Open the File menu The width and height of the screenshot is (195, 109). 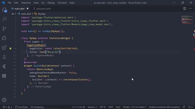click(9, 3)
